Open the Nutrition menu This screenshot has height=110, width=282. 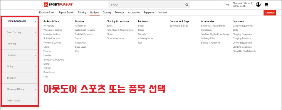[162, 13]
